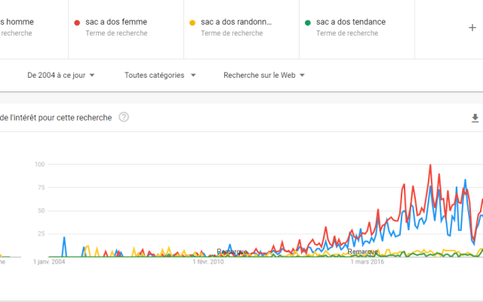The image size is (483, 302).
Task: Expand the 'Toutes catégories' dropdown
Action: click(x=160, y=75)
